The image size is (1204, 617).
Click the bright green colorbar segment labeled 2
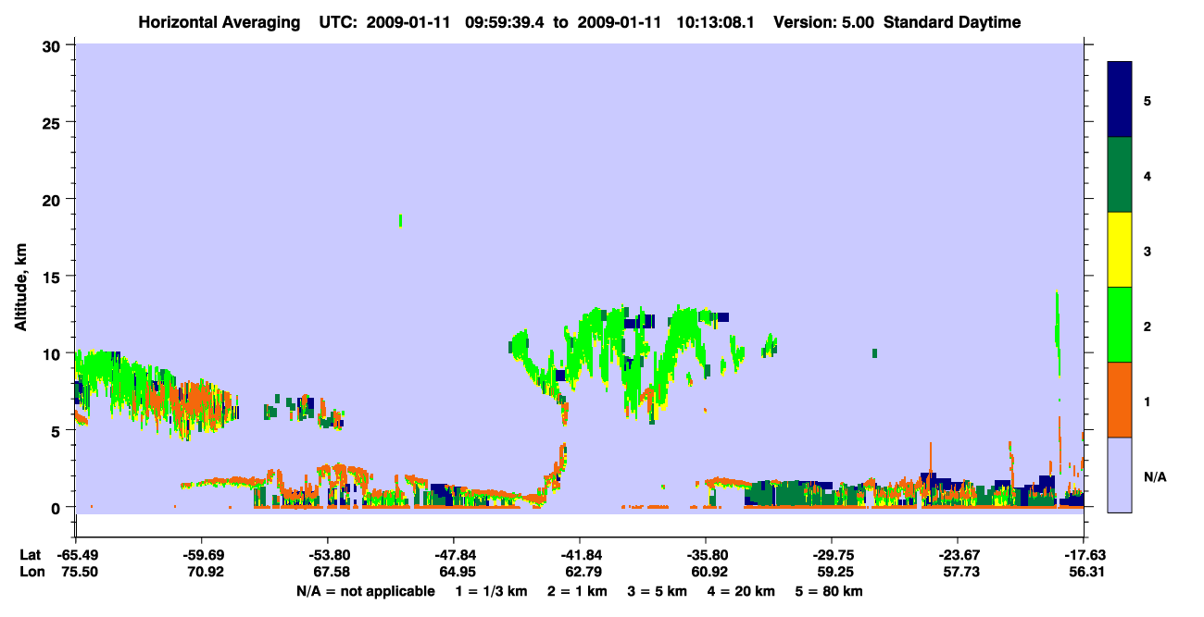pyautogui.click(x=1120, y=325)
